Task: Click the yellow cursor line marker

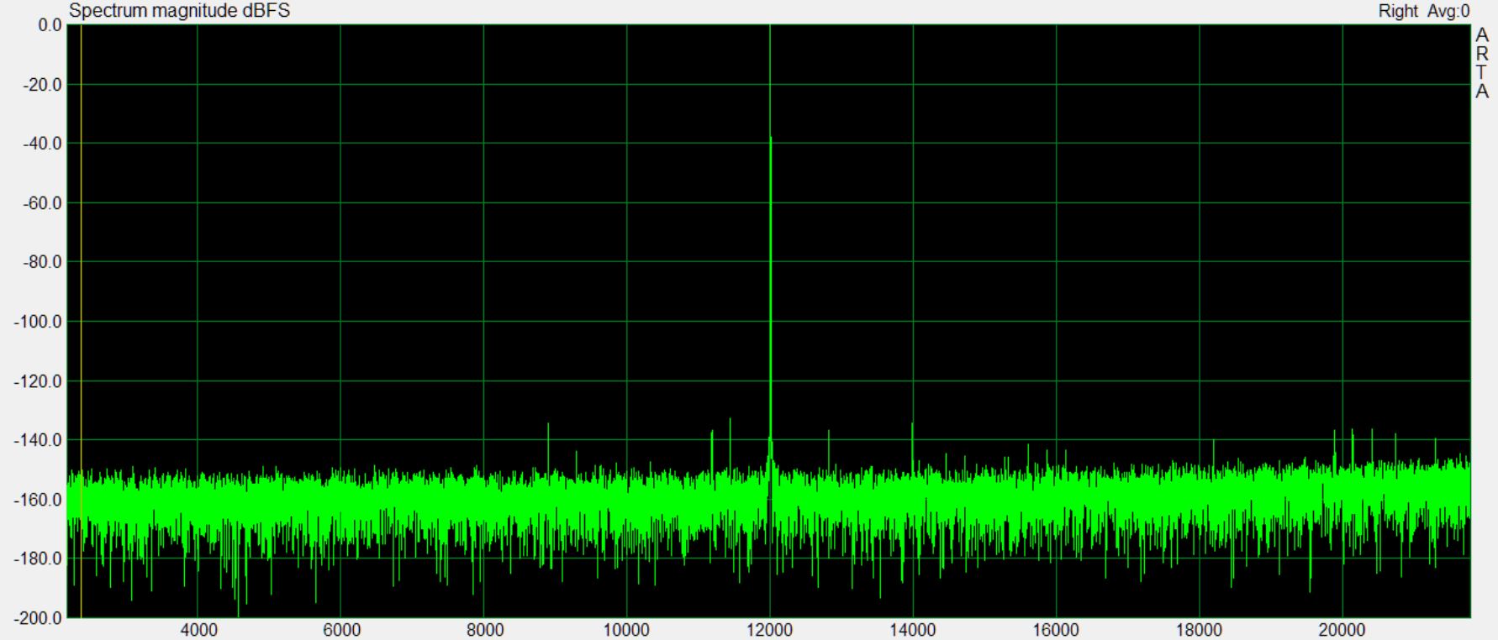Action: 81,319
